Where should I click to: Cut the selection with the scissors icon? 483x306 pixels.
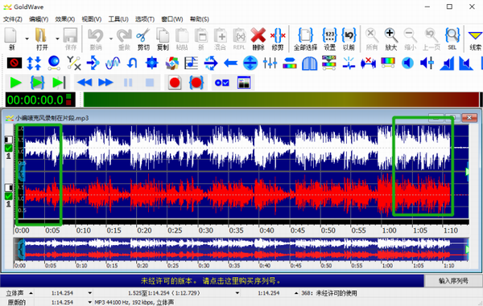143,35
